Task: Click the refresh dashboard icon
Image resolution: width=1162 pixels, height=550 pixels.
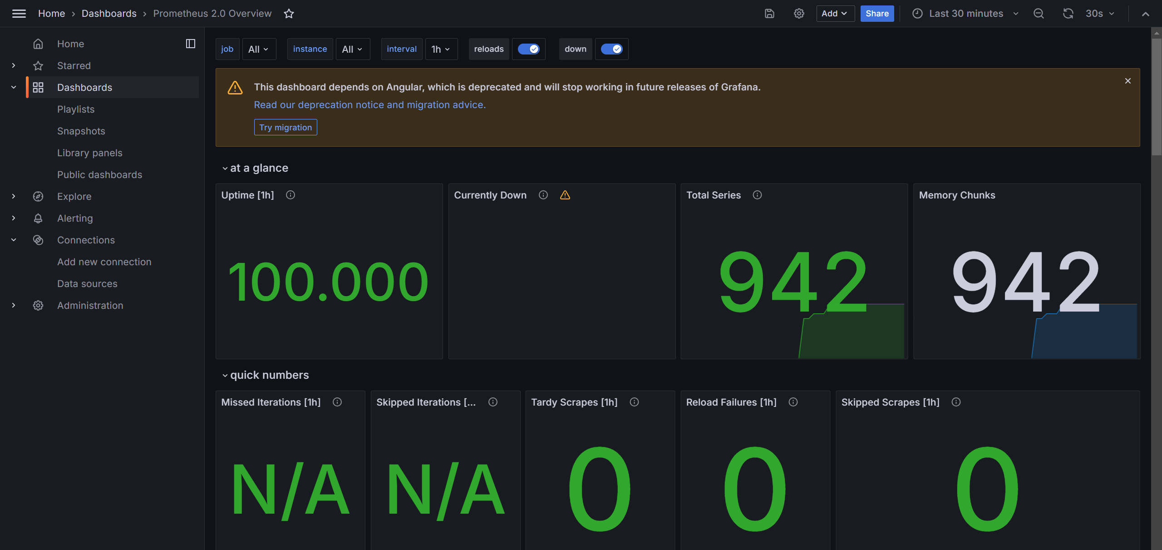Action: [x=1068, y=14]
